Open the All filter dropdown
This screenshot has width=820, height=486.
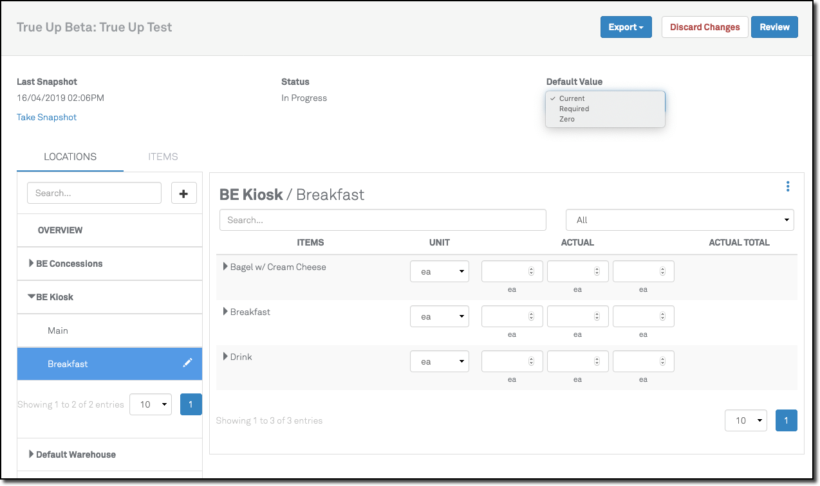pyautogui.click(x=679, y=220)
